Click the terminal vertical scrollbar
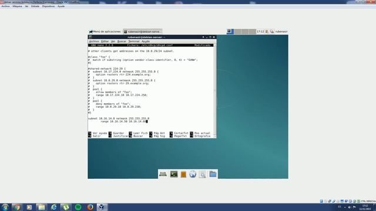Image resolution: width=376 pixels, height=211 pixels. [214, 90]
